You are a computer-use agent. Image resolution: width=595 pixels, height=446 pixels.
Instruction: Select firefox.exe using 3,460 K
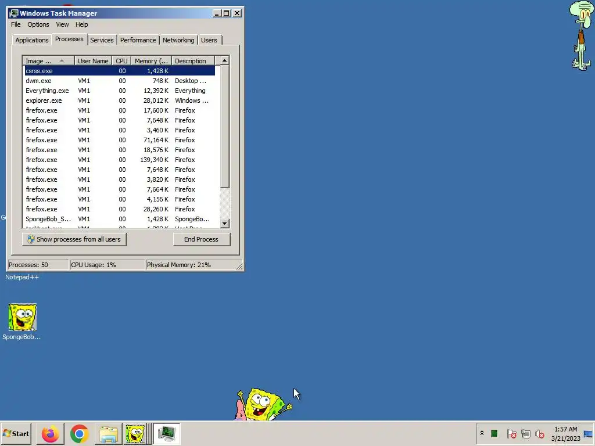(x=120, y=130)
